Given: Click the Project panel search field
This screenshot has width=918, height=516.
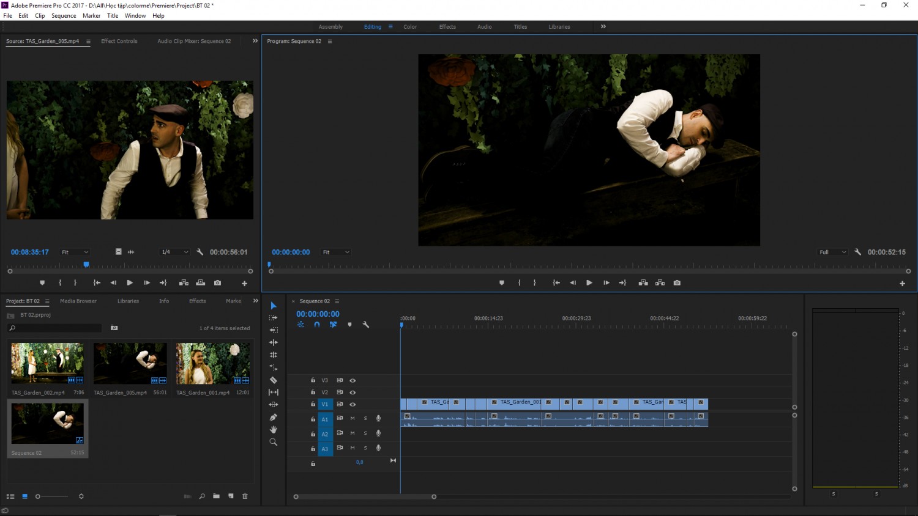Looking at the screenshot, I should tap(54, 328).
